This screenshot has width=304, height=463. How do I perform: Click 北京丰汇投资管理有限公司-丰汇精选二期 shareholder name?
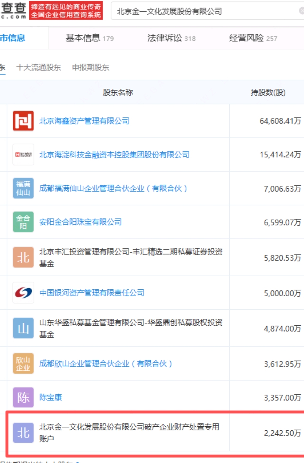pyautogui.click(x=131, y=258)
